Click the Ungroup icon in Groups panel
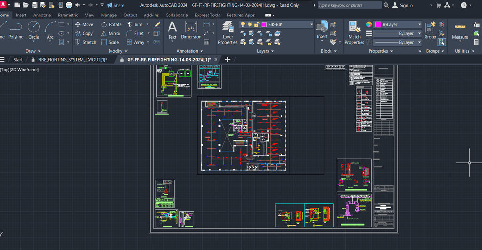Screen dimensions: 482x250 [x=442, y=24]
